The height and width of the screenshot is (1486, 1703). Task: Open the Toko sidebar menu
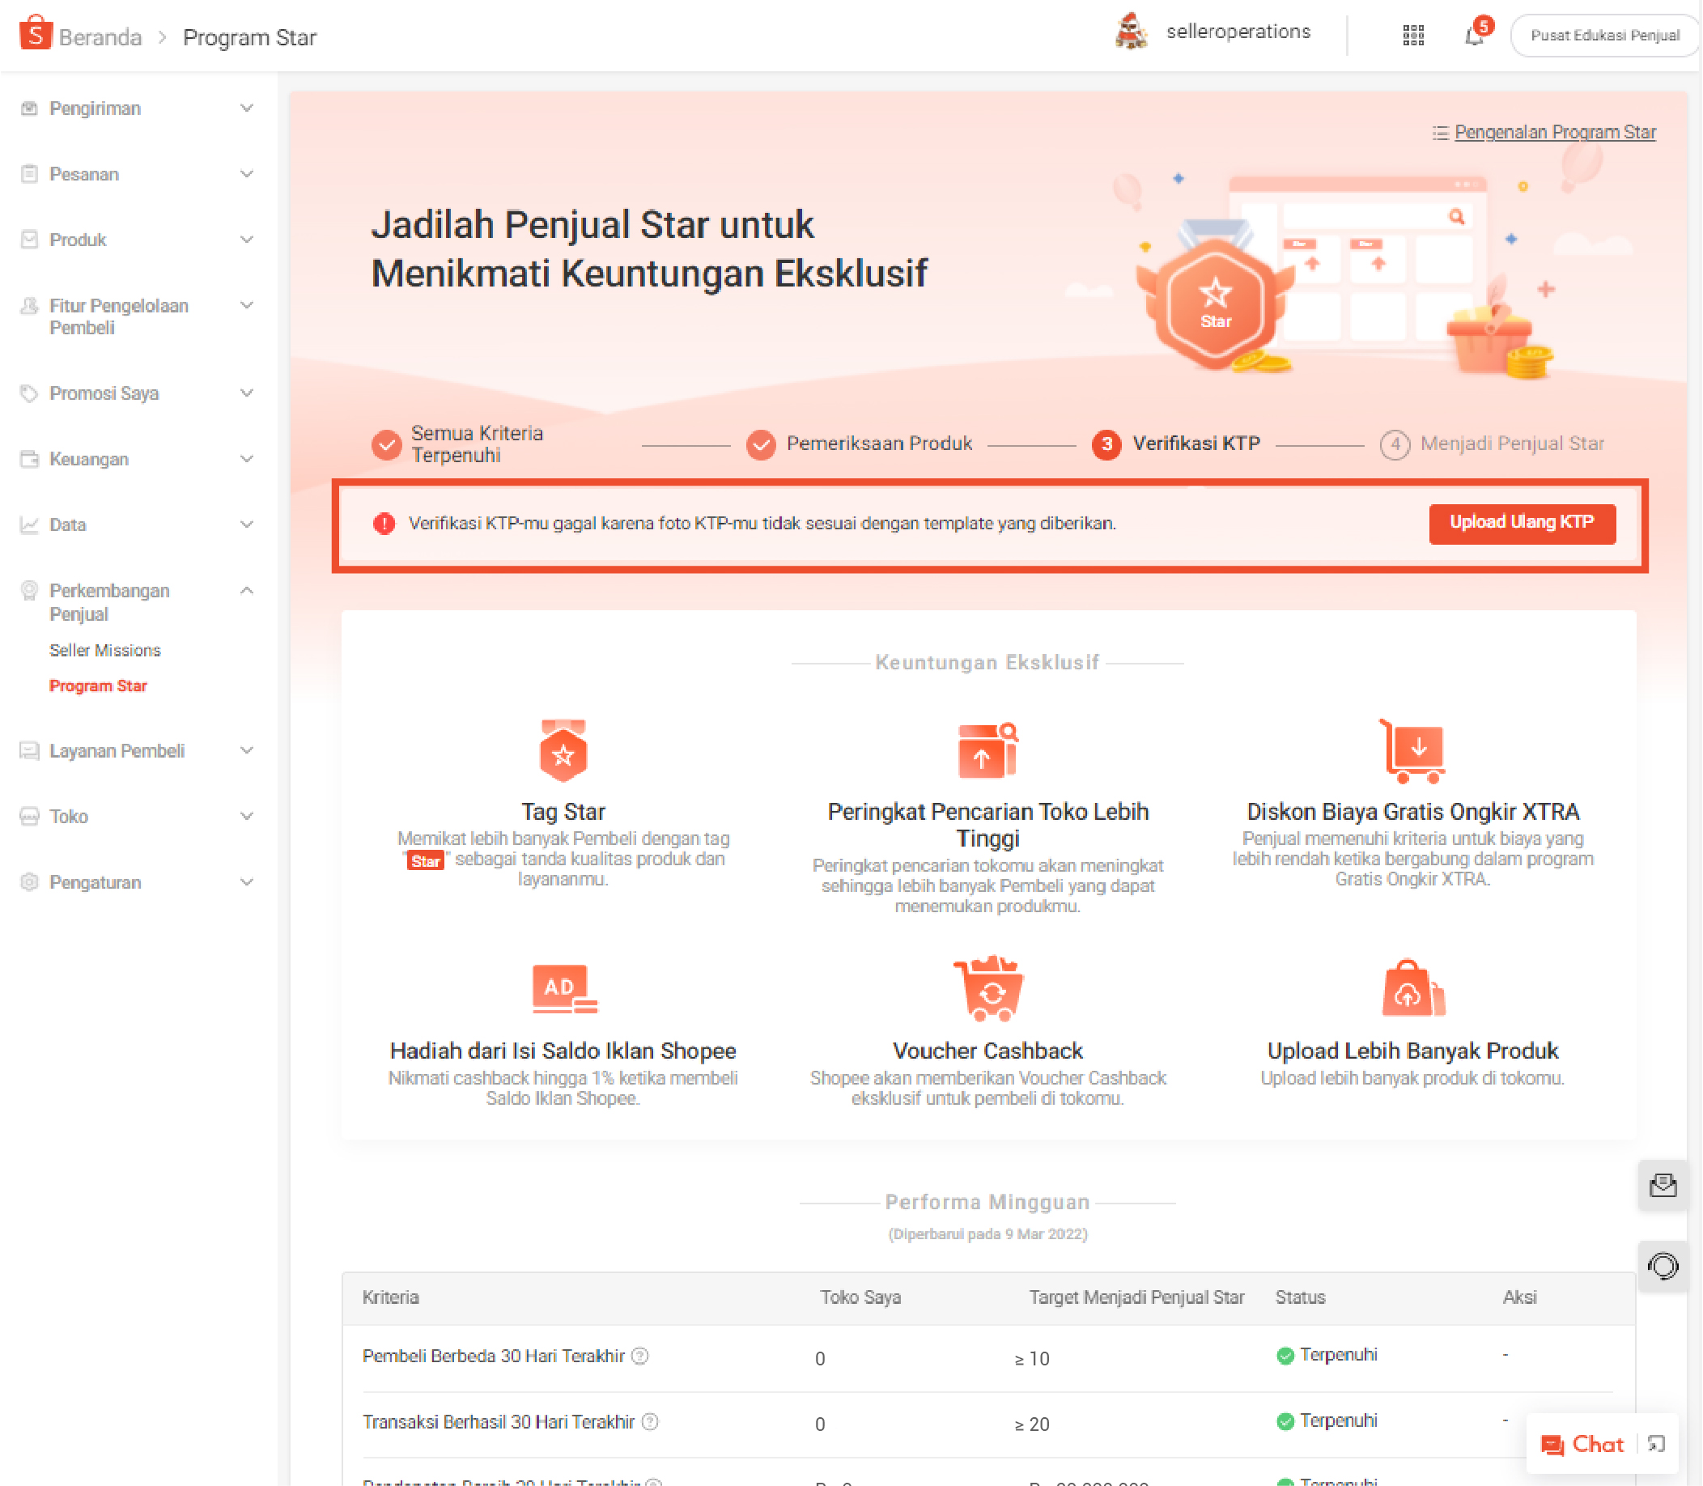click(x=138, y=817)
